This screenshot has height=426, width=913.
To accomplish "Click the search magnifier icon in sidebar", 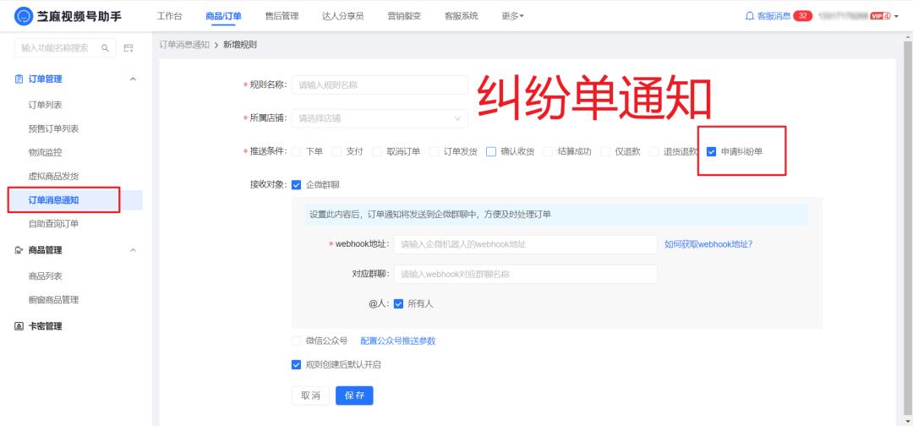I will click(x=106, y=48).
